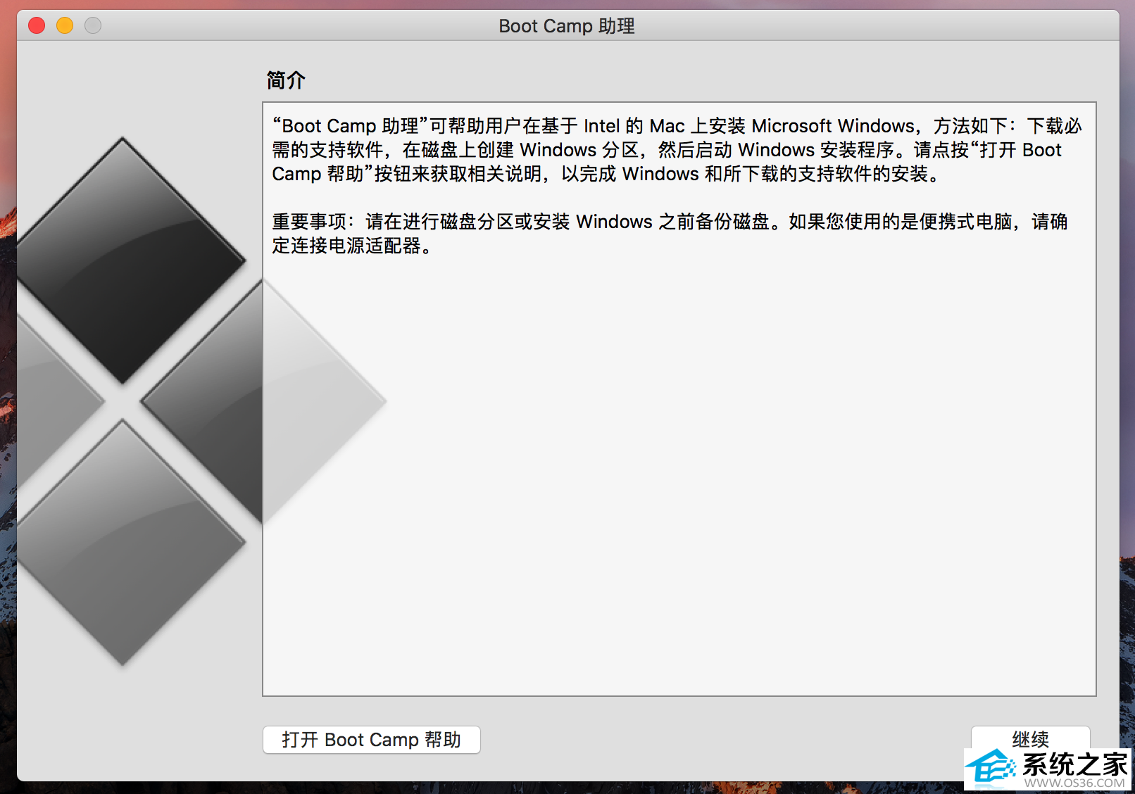Click the 打开 Boot Camp 帮助 button
This screenshot has height=794, width=1135.
tap(371, 740)
